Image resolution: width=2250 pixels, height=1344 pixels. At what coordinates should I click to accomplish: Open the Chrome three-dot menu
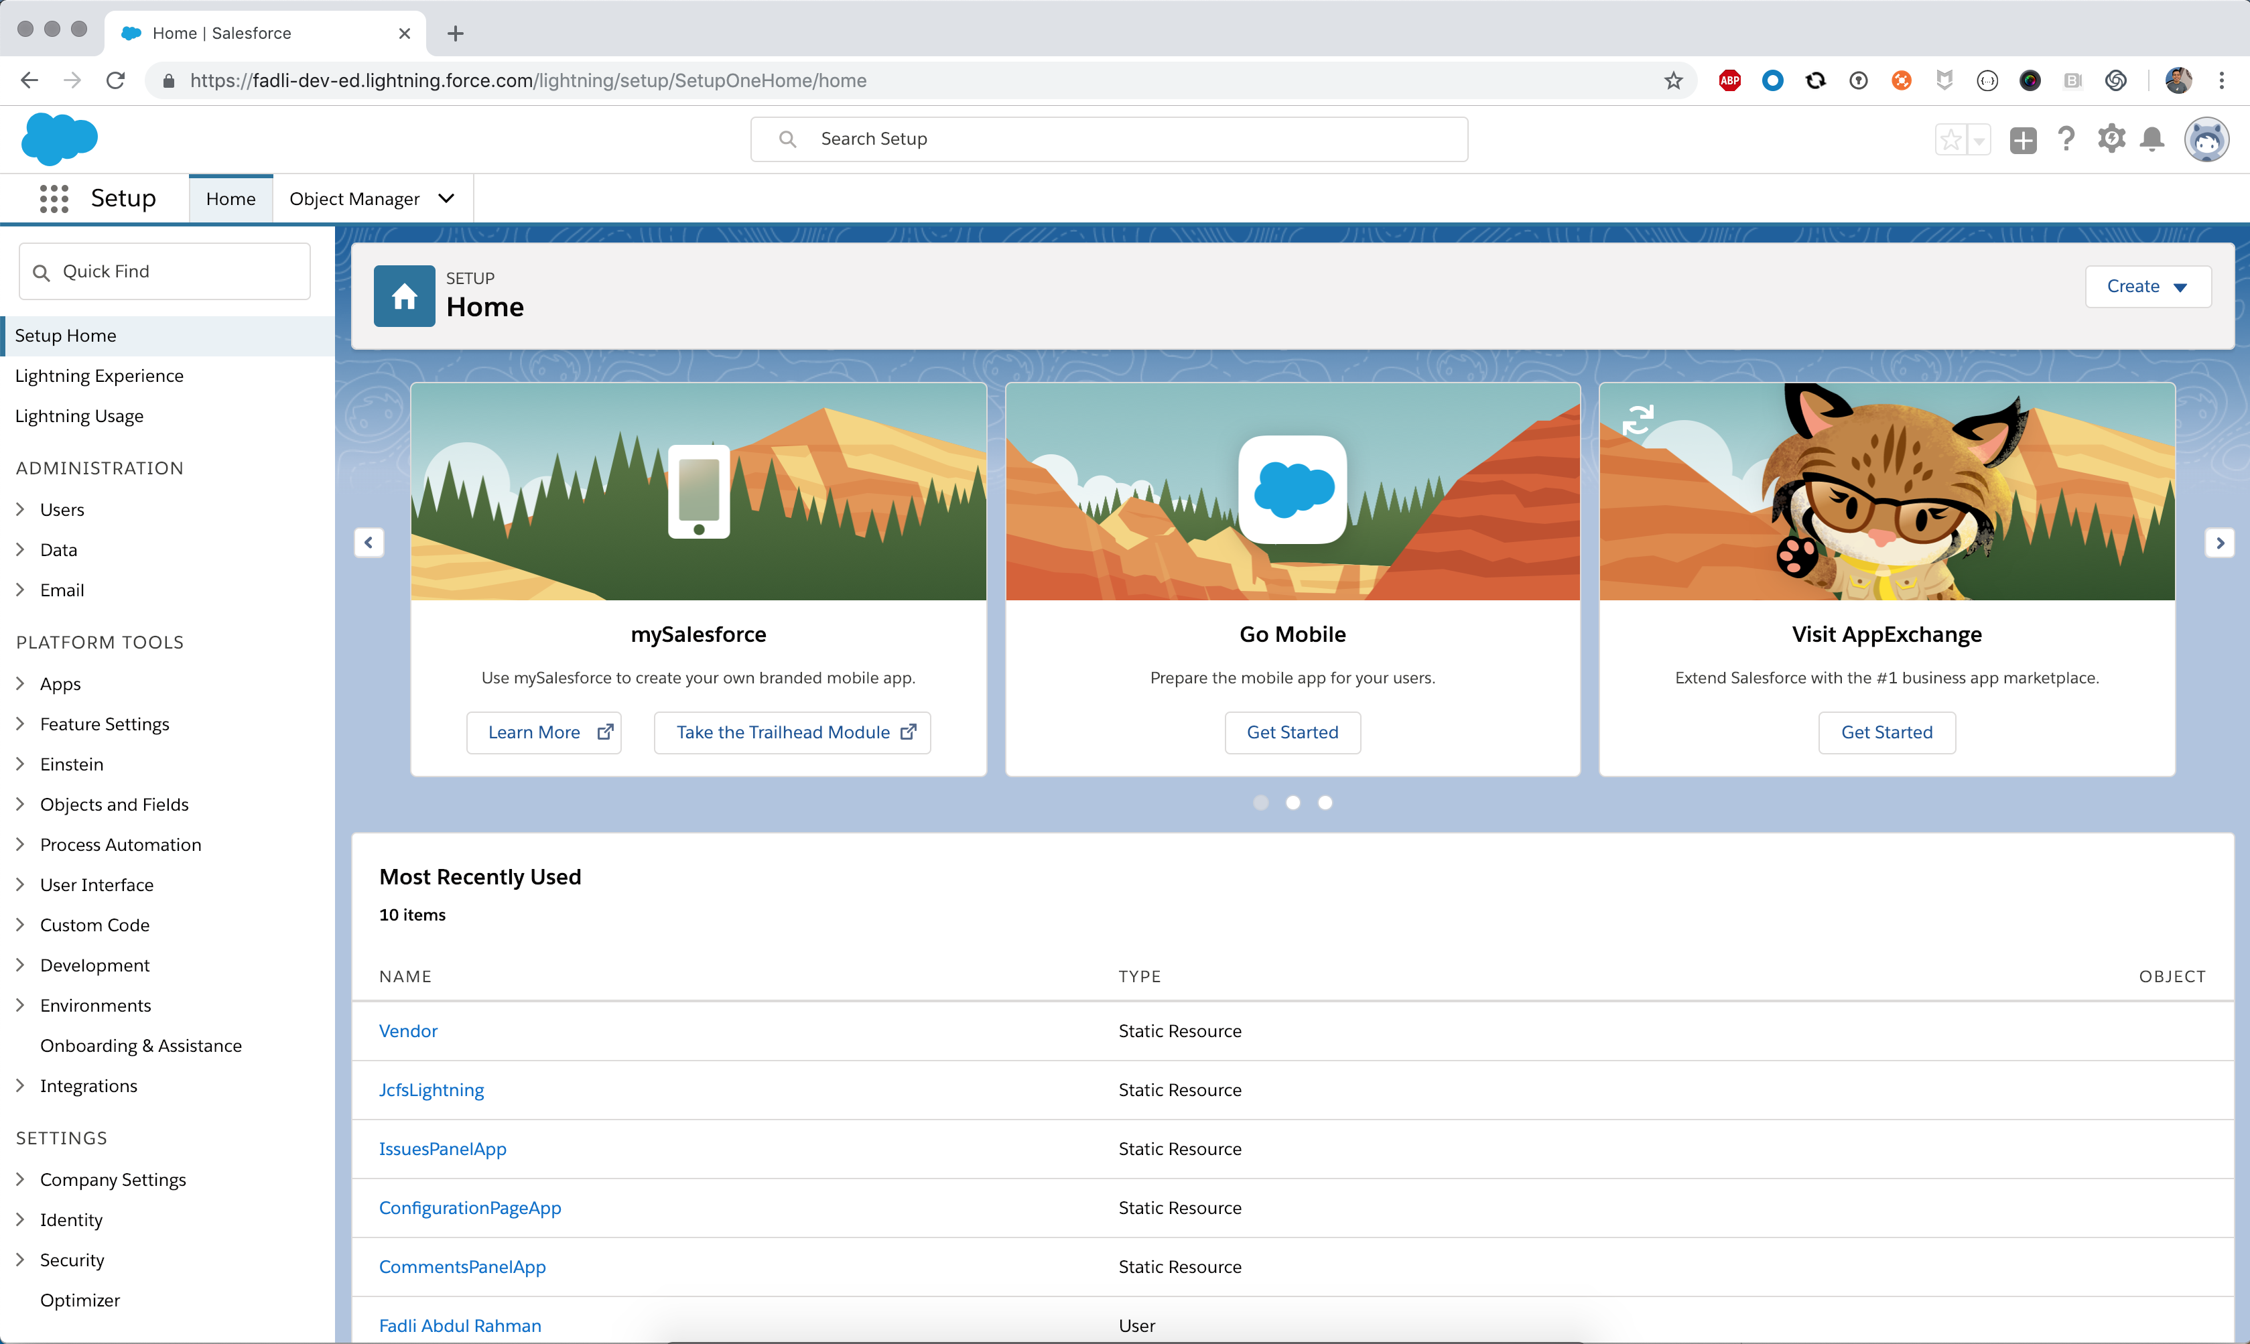point(2221,80)
